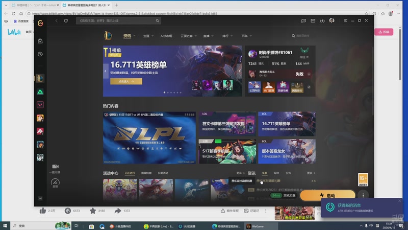Open the speedometer feedback icon in sidebar
Image resolution: width=408 pixels, height=230 pixels.
(x=55, y=182)
